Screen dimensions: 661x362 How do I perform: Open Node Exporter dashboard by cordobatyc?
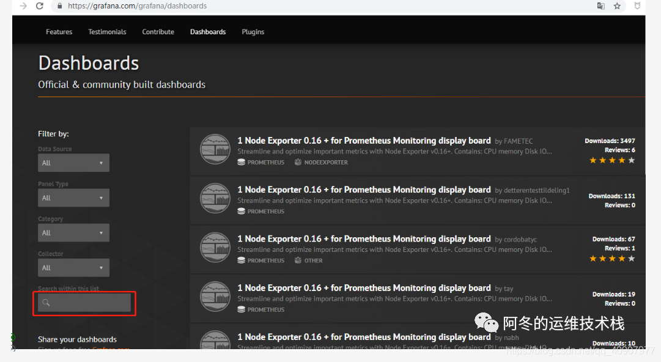point(364,239)
